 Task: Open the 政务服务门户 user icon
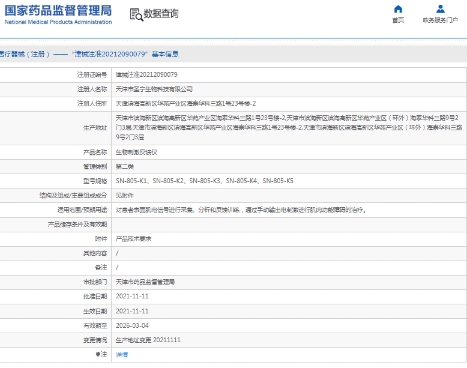pos(440,9)
